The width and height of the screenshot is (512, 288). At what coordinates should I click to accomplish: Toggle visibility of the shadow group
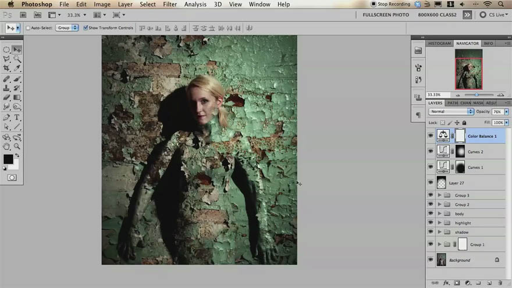(431, 232)
